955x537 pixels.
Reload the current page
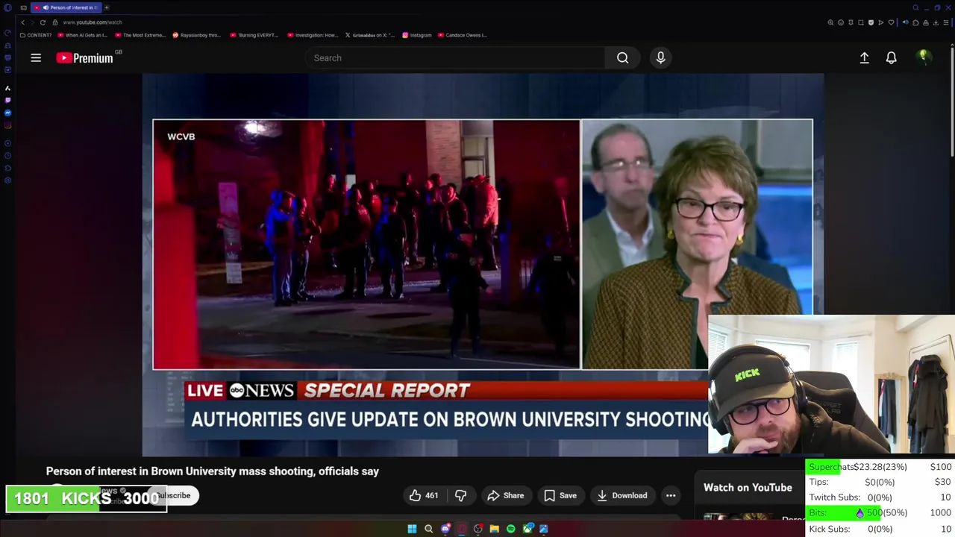click(x=43, y=22)
